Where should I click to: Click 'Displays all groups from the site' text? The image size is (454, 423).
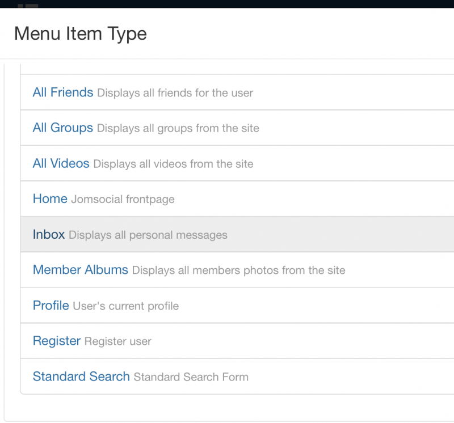click(x=178, y=128)
